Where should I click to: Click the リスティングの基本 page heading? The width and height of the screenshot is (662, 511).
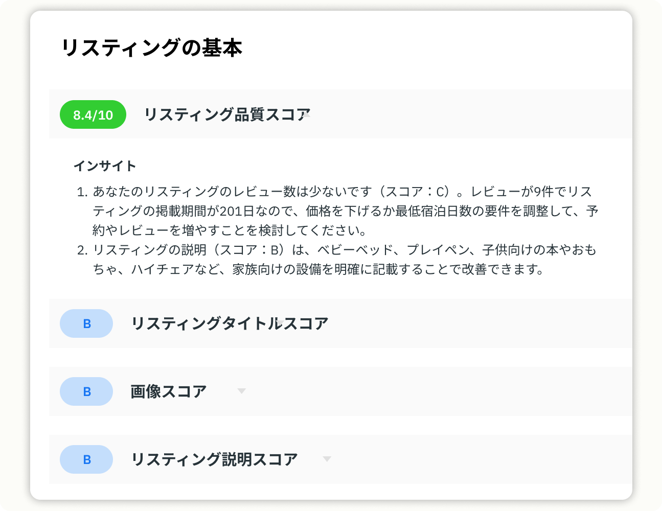pyautogui.click(x=151, y=48)
